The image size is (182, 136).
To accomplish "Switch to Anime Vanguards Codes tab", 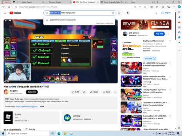I will (113, 2).
